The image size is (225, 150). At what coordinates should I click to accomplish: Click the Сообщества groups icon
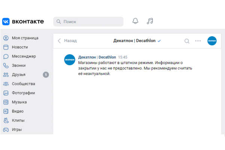pos(6,84)
